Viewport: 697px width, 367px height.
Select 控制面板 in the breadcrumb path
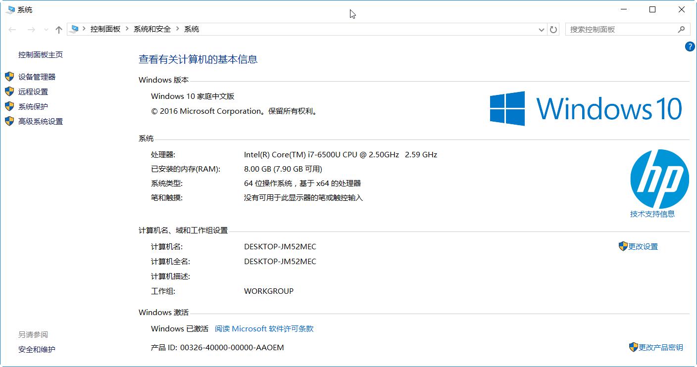click(x=105, y=29)
